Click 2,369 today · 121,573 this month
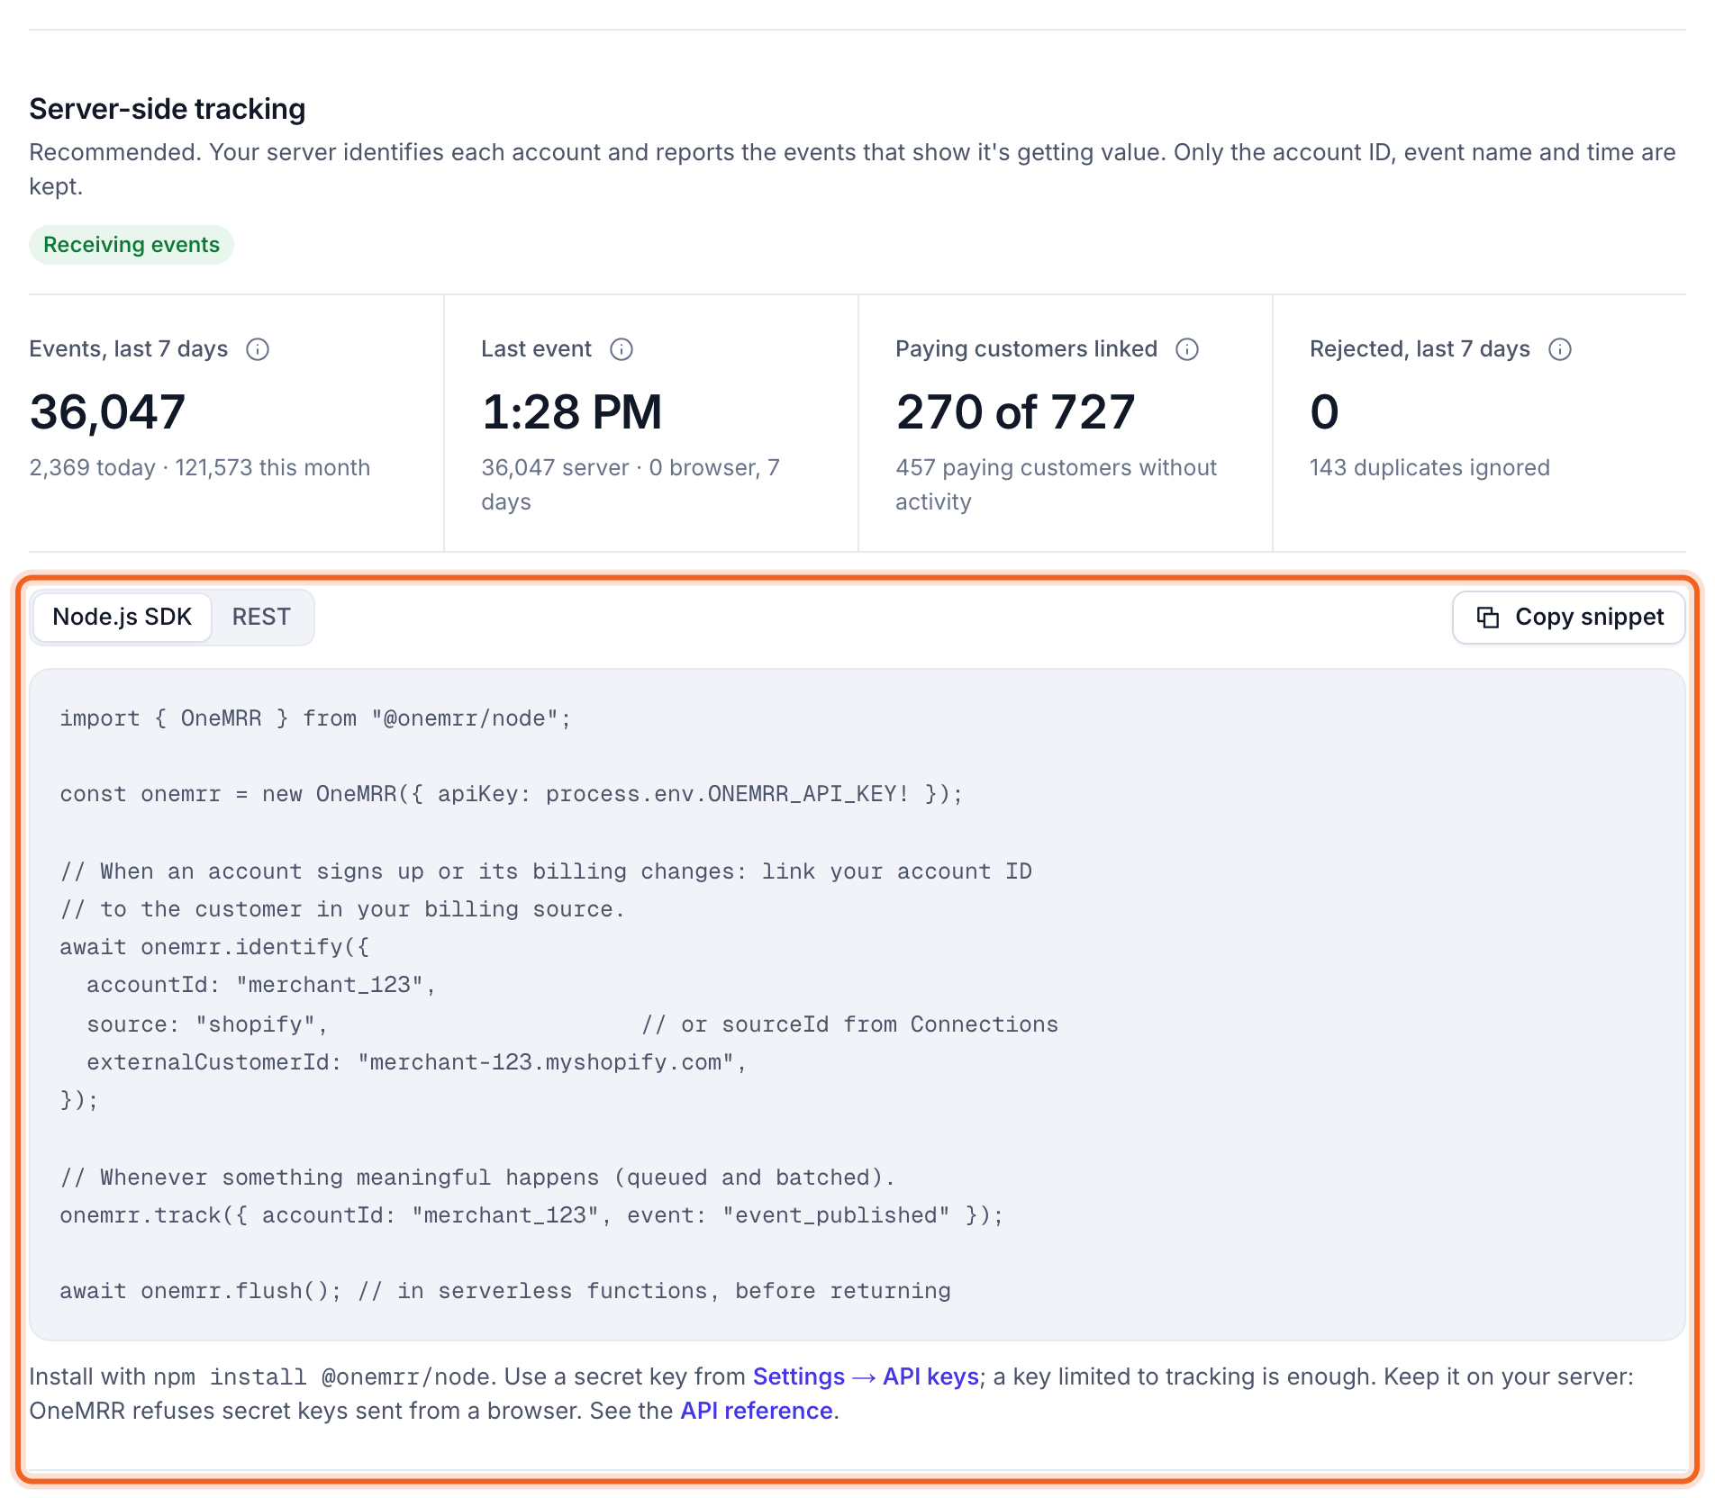The width and height of the screenshot is (1715, 1498). pyautogui.click(x=200, y=468)
